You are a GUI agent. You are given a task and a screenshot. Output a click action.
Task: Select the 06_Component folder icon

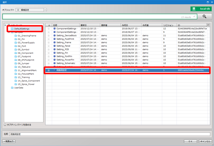tap(16, 53)
